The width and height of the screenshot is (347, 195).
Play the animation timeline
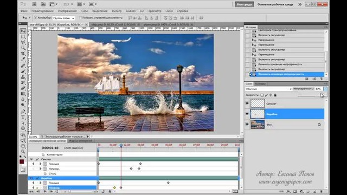pos(45,191)
